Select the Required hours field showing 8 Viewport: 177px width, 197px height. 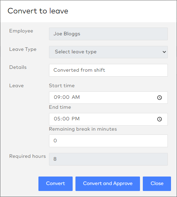[108, 159]
